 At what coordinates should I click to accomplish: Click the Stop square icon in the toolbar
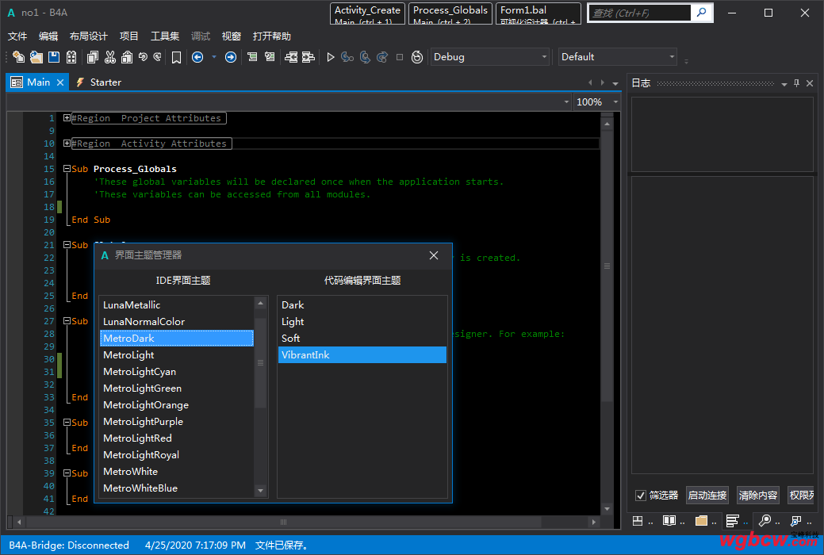[400, 57]
